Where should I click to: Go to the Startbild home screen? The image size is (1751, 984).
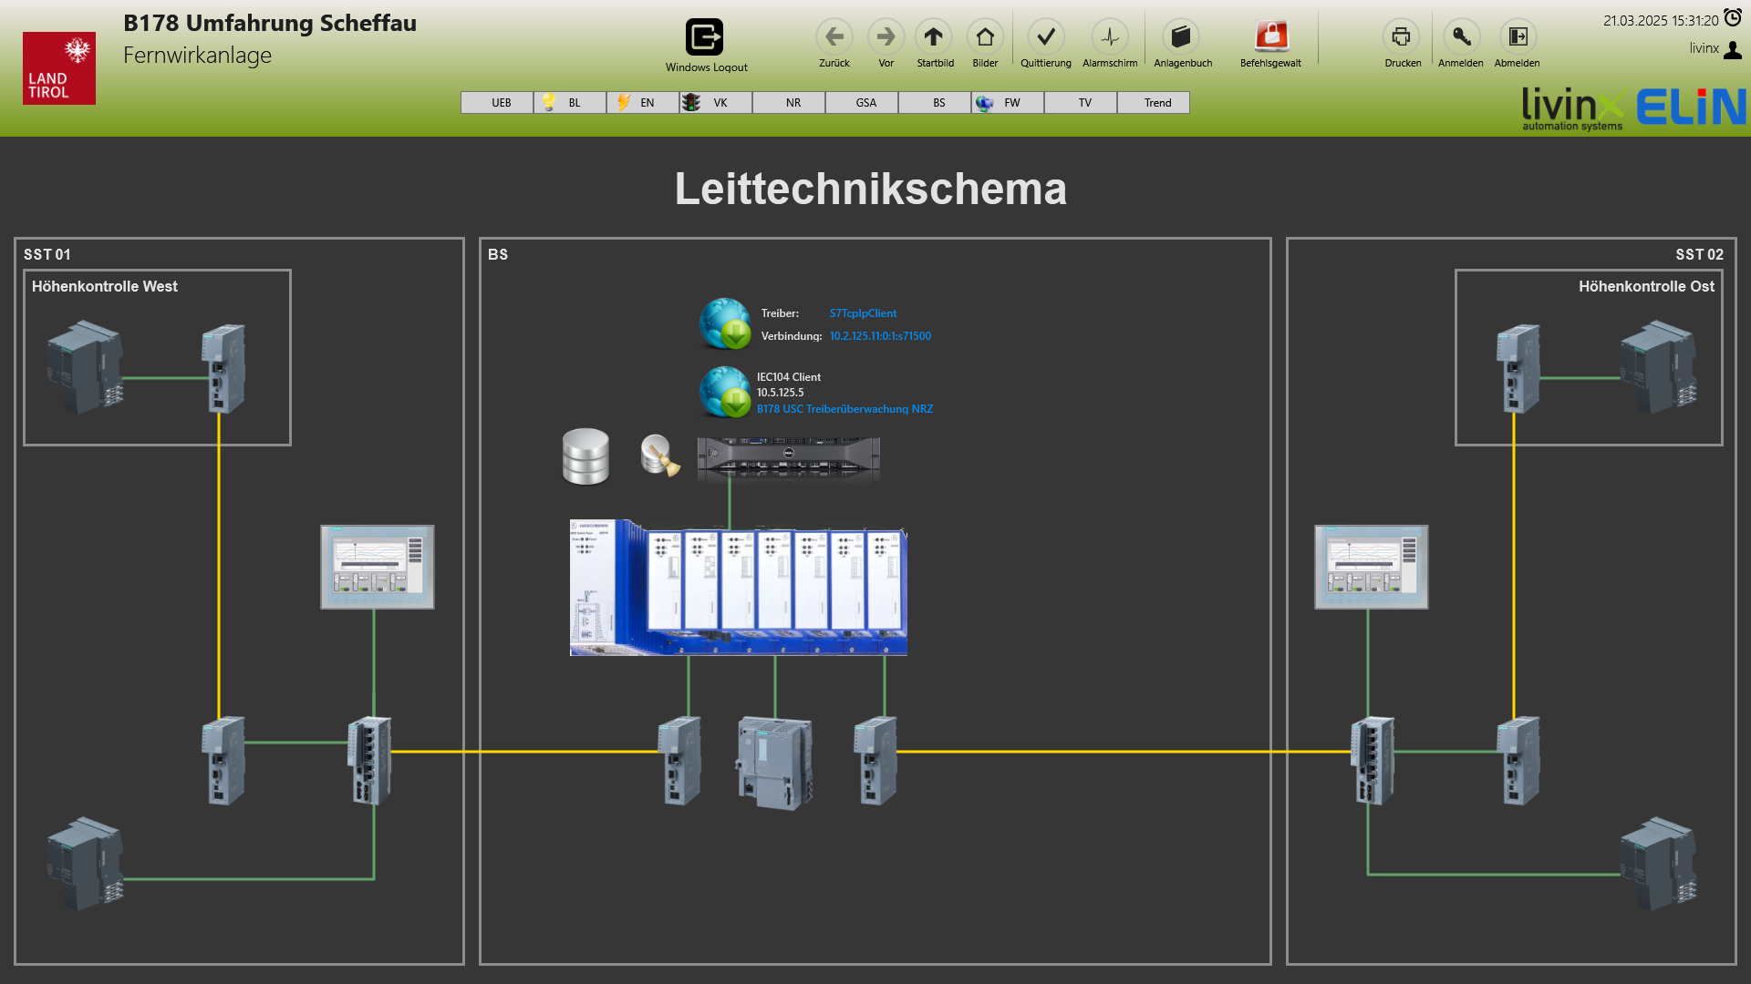click(933, 37)
